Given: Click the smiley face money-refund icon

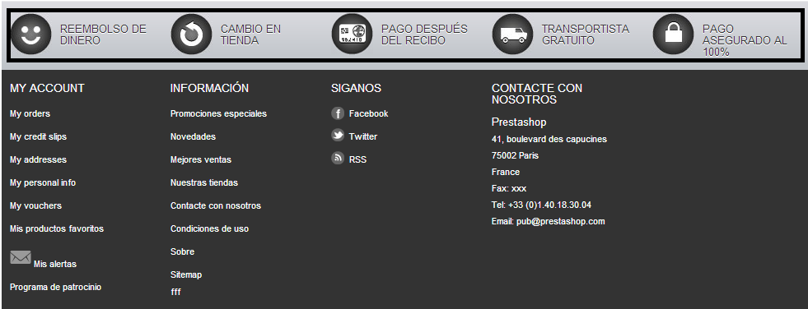Looking at the screenshot, I should 31,35.
